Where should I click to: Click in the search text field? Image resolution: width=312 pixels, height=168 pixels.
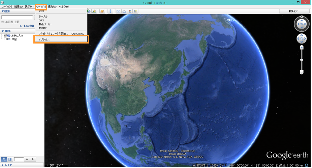tap(17, 17)
